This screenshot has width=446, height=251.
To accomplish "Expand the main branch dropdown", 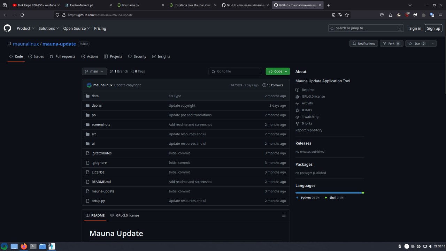I will pyautogui.click(x=94, y=71).
